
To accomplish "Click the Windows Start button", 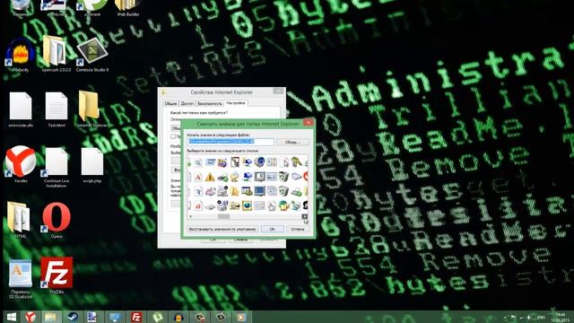I will 12,317.
